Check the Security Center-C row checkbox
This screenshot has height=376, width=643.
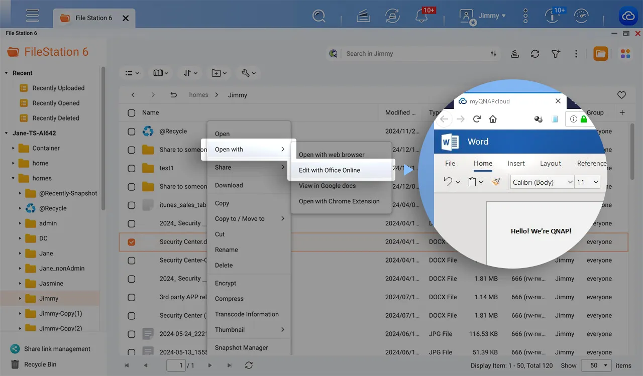(131, 261)
